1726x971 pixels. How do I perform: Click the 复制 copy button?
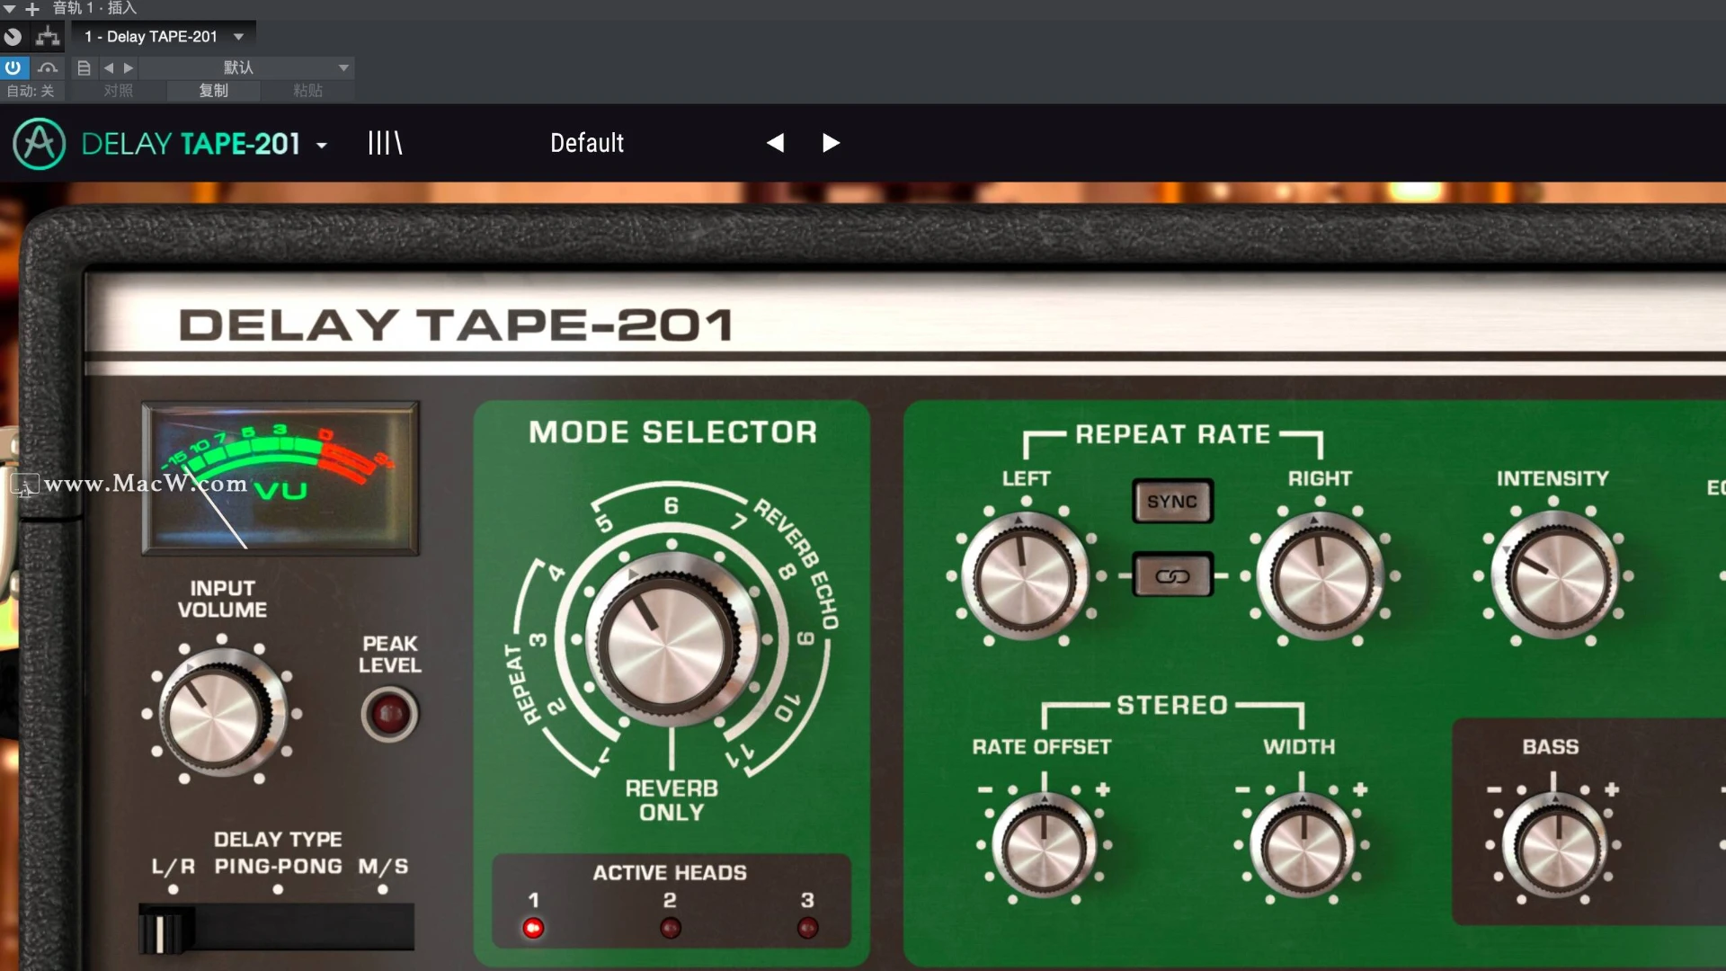click(x=213, y=91)
